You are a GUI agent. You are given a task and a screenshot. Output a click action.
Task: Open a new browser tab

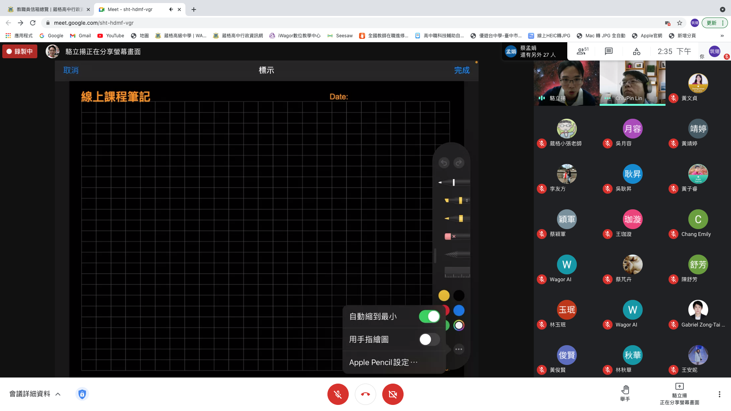click(194, 10)
